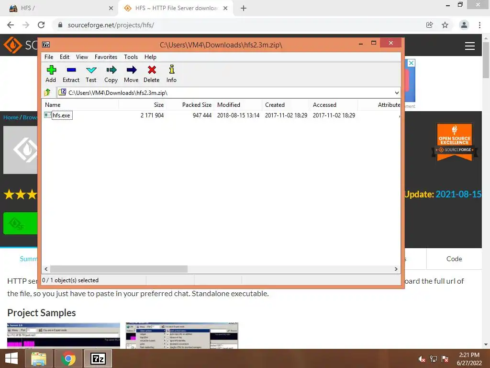Open the Tools menu
The height and width of the screenshot is (368, 490).
pyautogui.click(x=131, y=57)
